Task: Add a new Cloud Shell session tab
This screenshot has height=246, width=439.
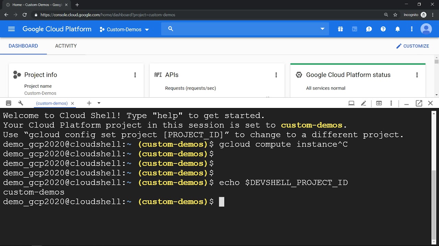Action: click(89, 103)
